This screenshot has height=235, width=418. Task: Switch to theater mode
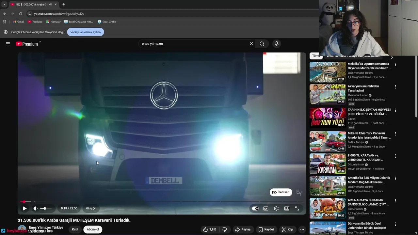click(x=287, y=208)
